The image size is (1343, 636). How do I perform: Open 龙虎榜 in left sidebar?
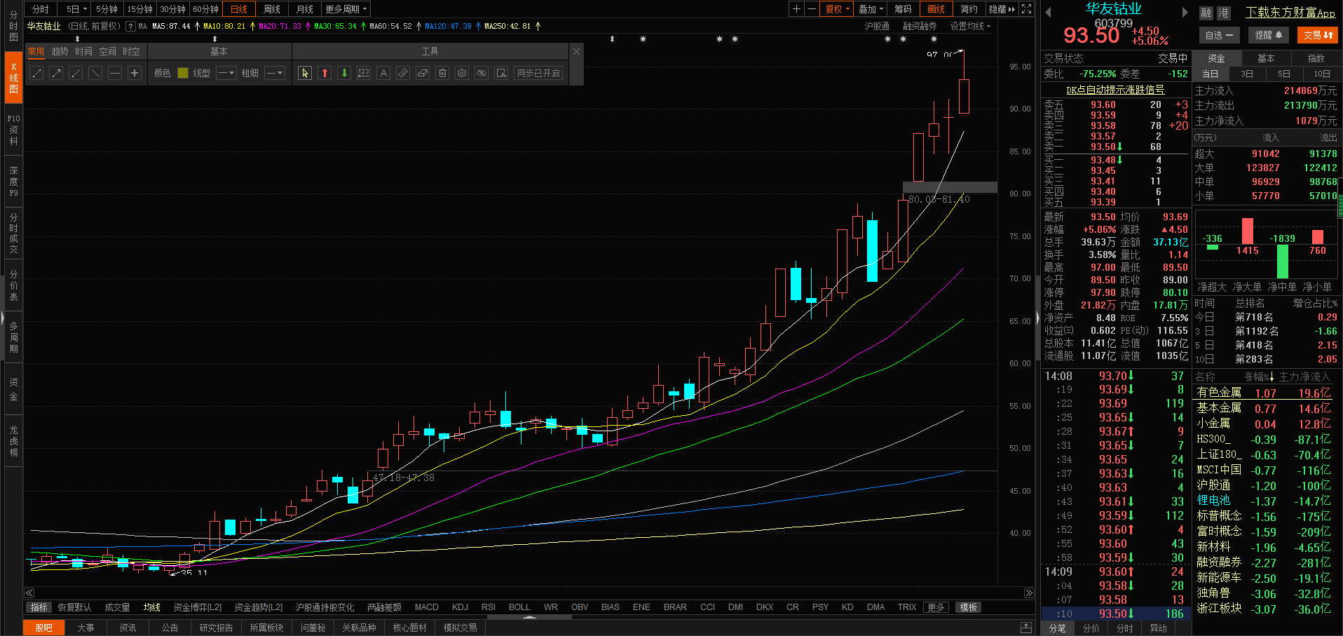pos(13,441)
